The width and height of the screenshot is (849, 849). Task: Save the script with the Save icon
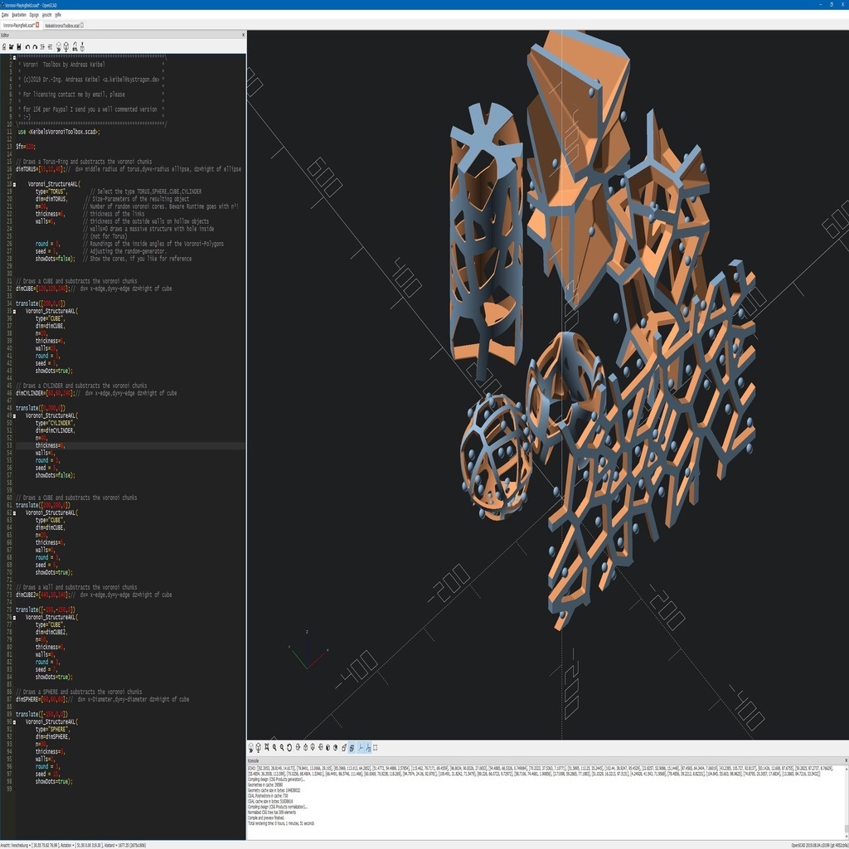17,48
